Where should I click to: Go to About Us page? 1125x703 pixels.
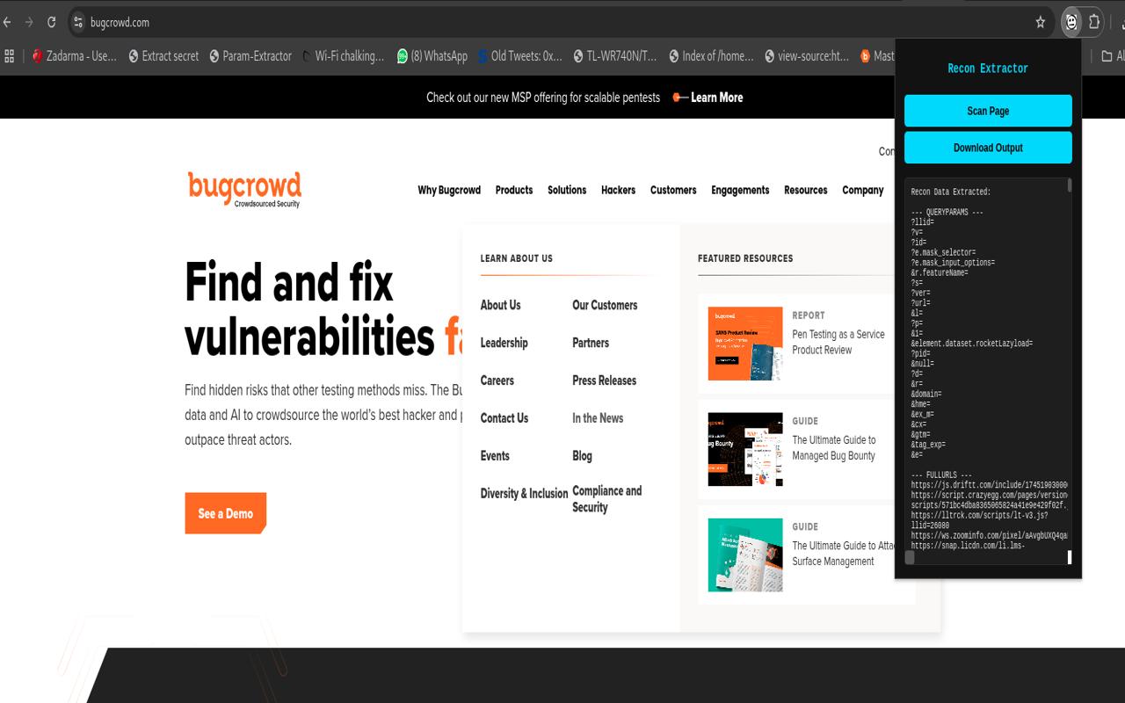tap(500, 305)
